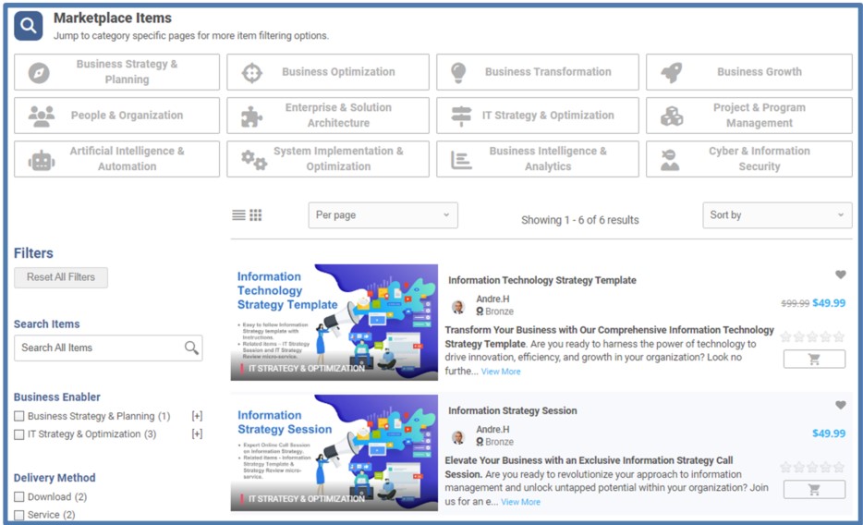Click Andre.H name on Strategy Template

coord(492,299)
